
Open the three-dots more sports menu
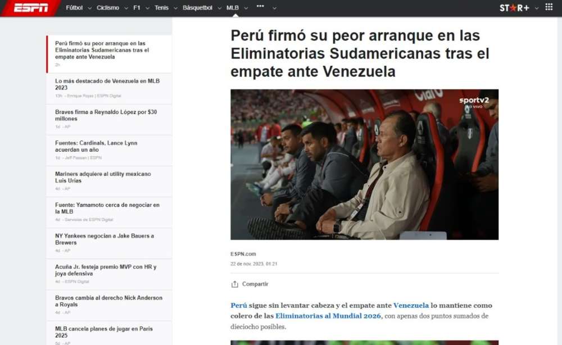point(261,6)
